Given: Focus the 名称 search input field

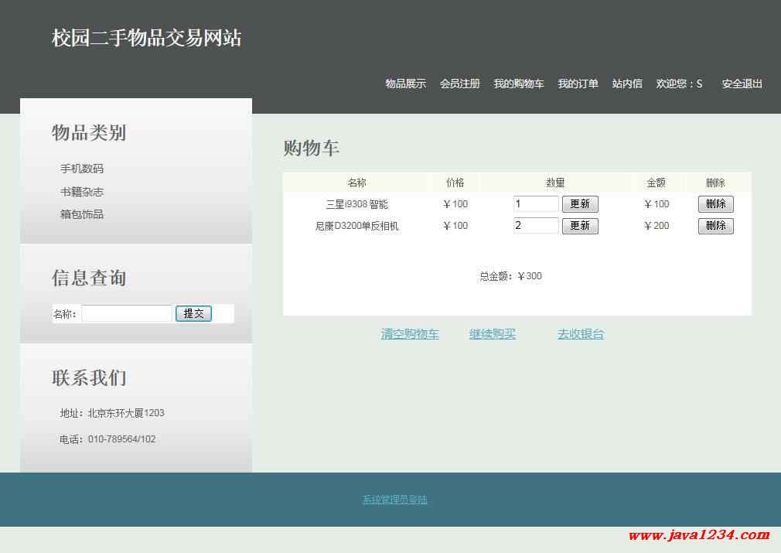Looking at the screenshot, I should point(127,313).
